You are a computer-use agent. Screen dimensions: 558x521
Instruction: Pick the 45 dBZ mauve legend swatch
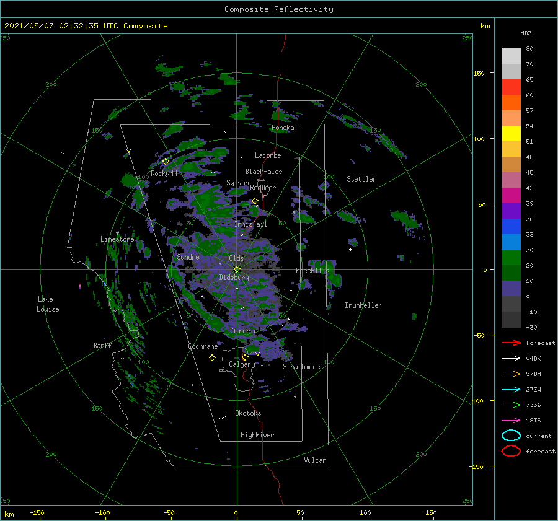pos(511,180)
